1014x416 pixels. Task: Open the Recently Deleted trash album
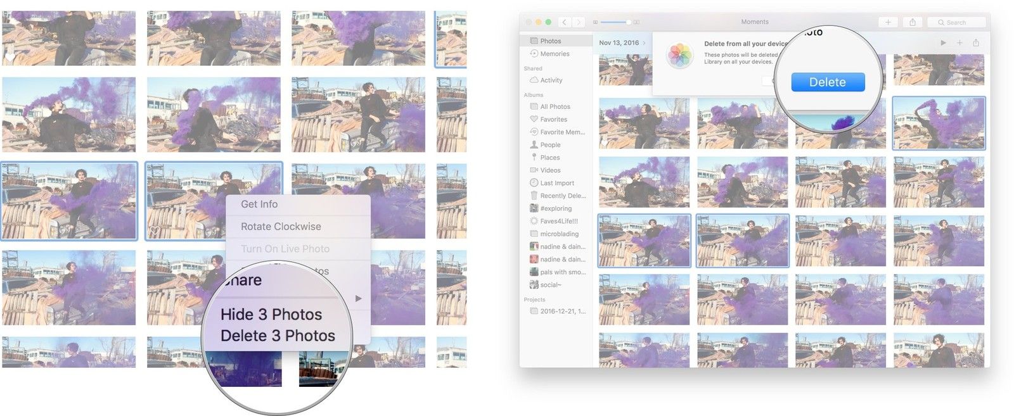[x=562, y=196]
